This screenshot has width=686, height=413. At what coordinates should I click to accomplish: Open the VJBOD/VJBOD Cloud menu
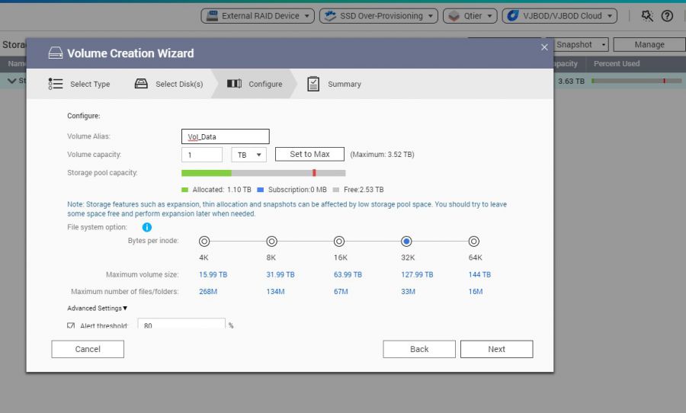tap(559, 15)
